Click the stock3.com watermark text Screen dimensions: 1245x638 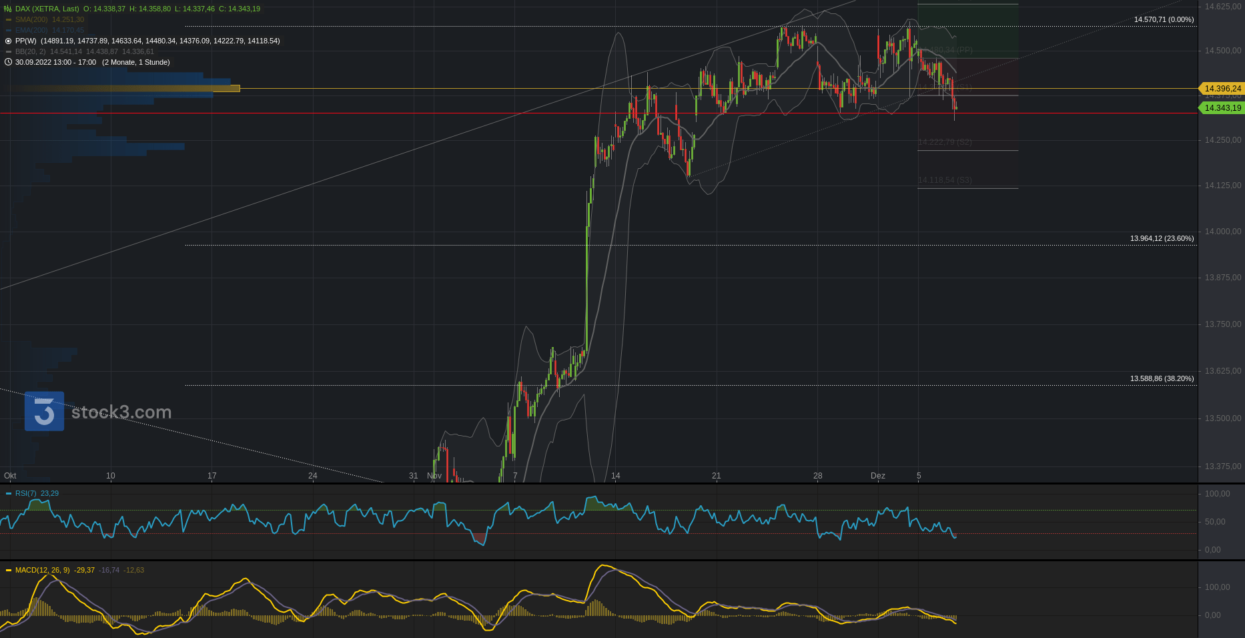click(x=121, y=412)
